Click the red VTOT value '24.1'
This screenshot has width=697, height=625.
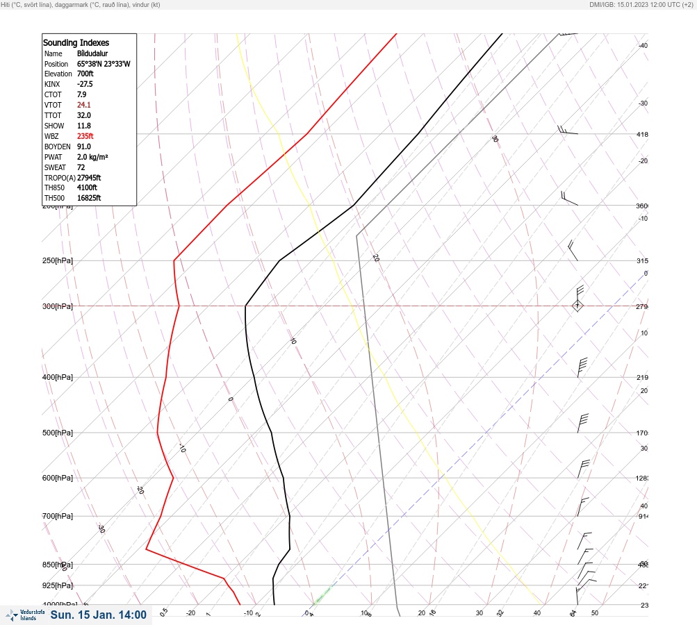pos(84,105)
